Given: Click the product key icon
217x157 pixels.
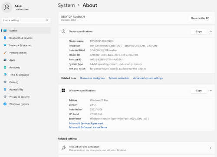Looking at the screenshot, I should coord(63,148).
